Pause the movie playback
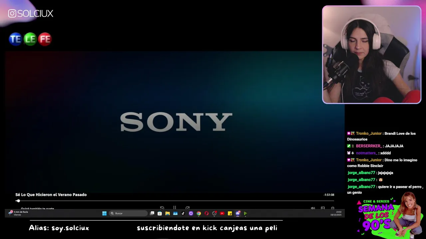The image size is (426, 239). pos(175,208)
